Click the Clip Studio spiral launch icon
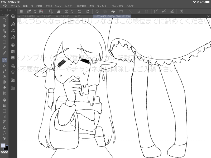211x158 pixels. click(41, 11)
